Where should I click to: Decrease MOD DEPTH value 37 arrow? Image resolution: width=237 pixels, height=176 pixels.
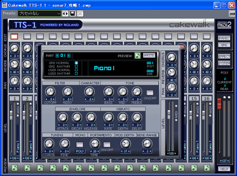[x=122, y=151]
